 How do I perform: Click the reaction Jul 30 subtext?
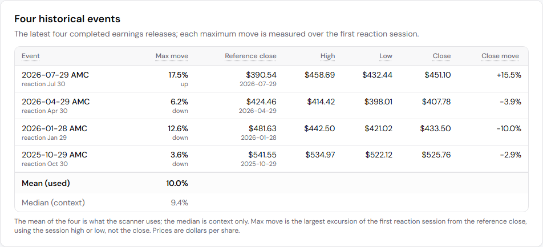[x=43, y=84]
